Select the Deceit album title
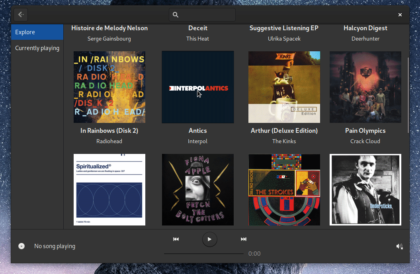This screenshot has width=420, height=274. click(198, 28)
